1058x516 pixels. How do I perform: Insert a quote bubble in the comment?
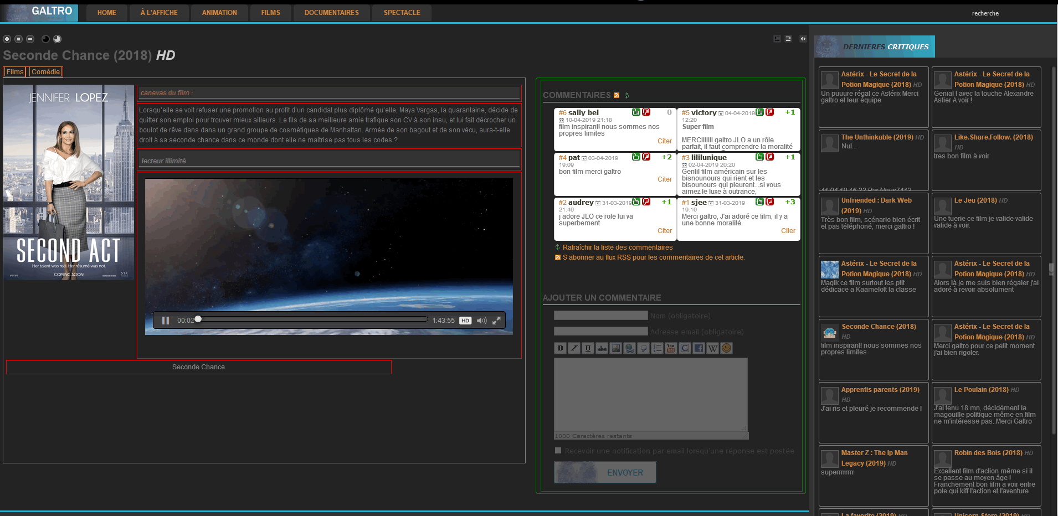(643, 348)
